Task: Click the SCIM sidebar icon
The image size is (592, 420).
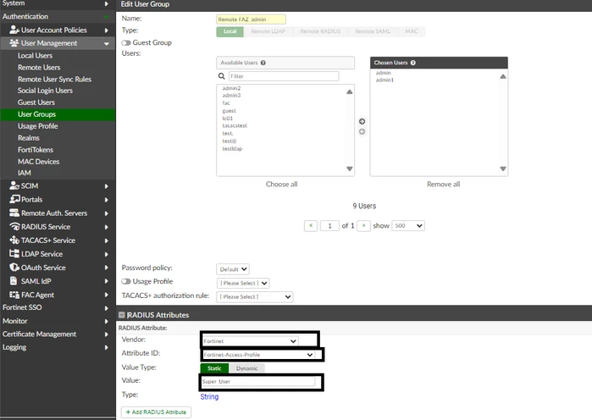Action: coord(14,185)
